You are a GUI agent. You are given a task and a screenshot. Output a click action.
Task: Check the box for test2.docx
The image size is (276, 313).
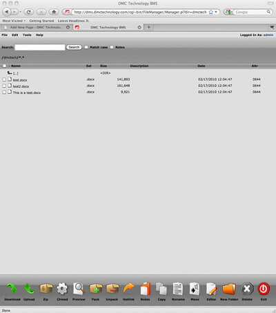[4, 86]
